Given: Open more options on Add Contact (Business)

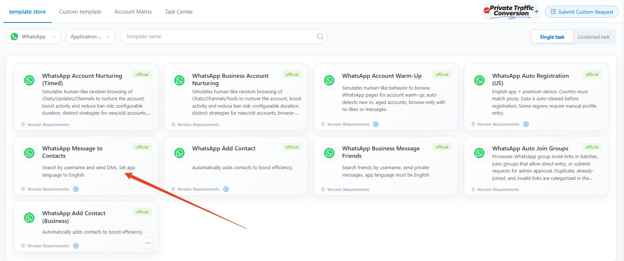Looking at the screenshot, I should coord(148,243).
